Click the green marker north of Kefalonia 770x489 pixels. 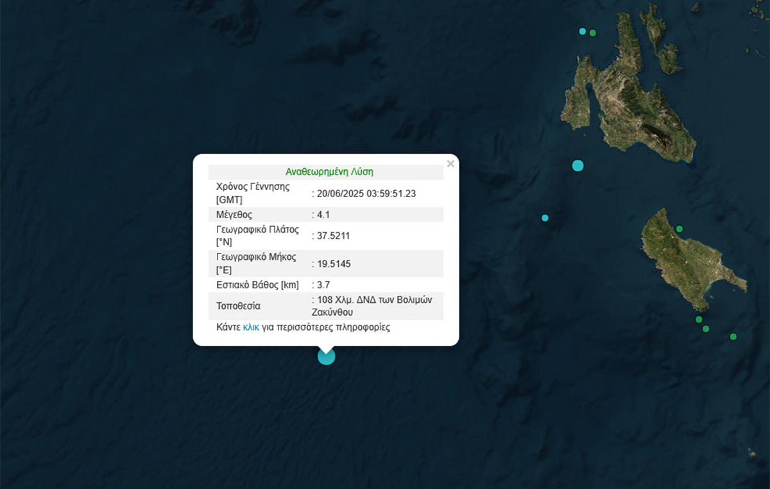593,33
